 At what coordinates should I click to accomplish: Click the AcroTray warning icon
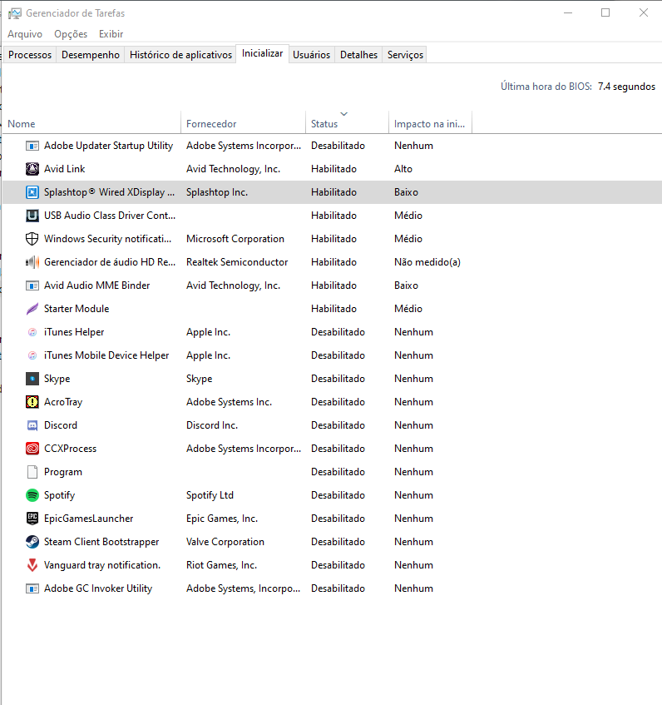[32, 402]
